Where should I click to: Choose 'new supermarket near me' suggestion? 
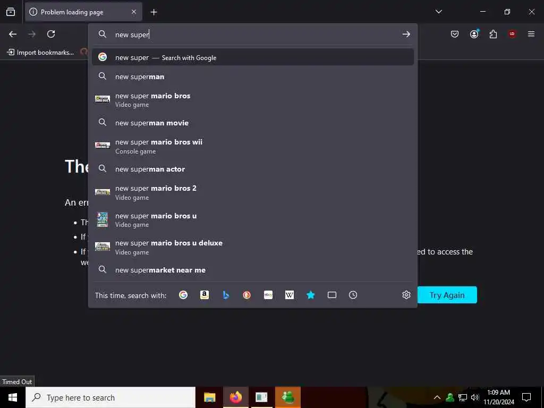click(252, 270)
